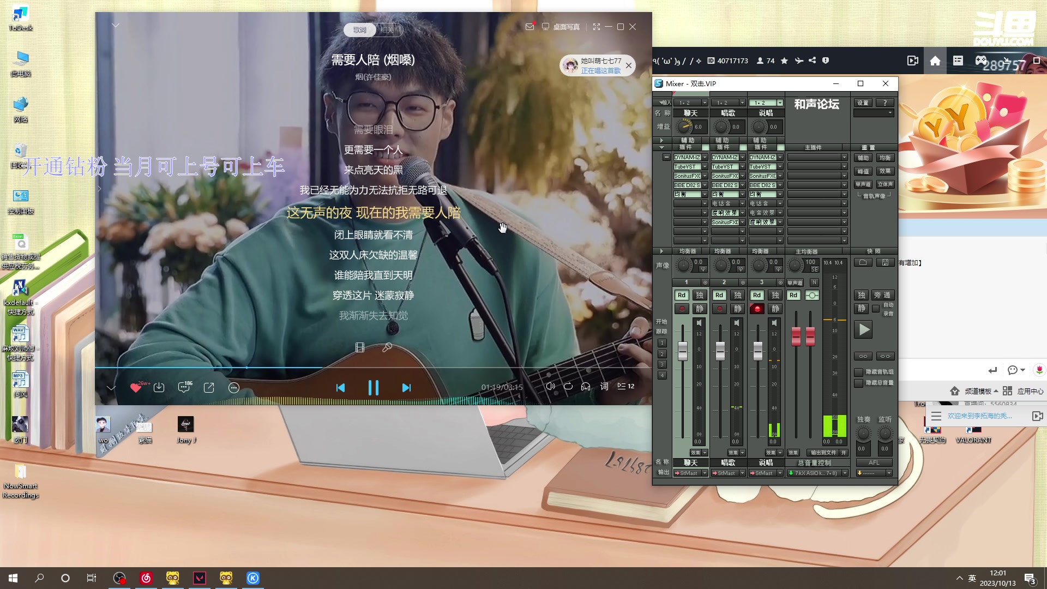Open the first DYNAM-IZ plugin slot dropdown
The image size is (1047, 589).
coord(705,158)
